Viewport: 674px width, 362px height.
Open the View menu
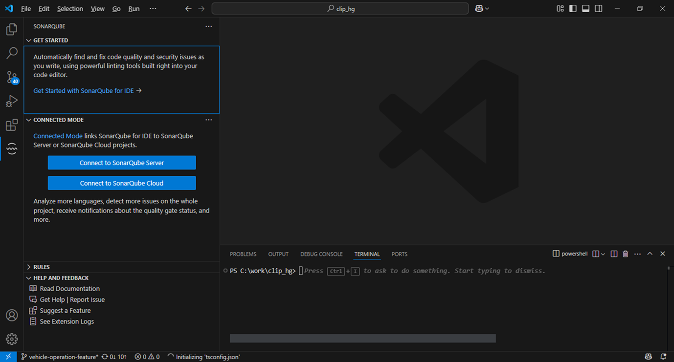coord(97,9)
